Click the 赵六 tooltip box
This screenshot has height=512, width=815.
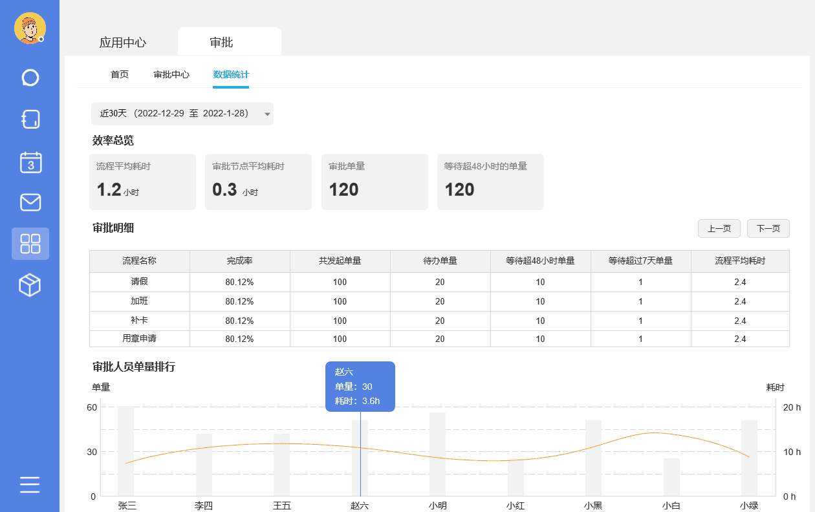(360, 387)
